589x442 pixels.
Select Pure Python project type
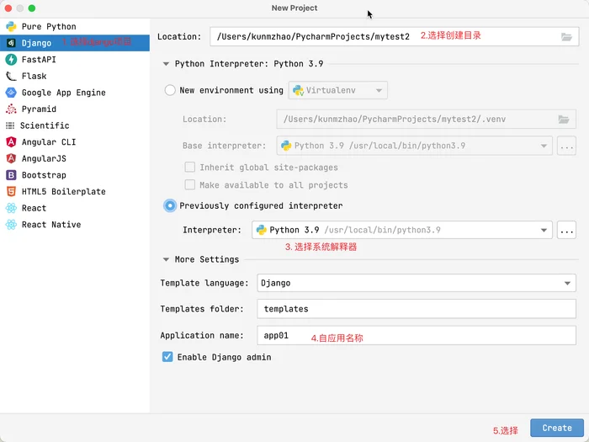75,27
